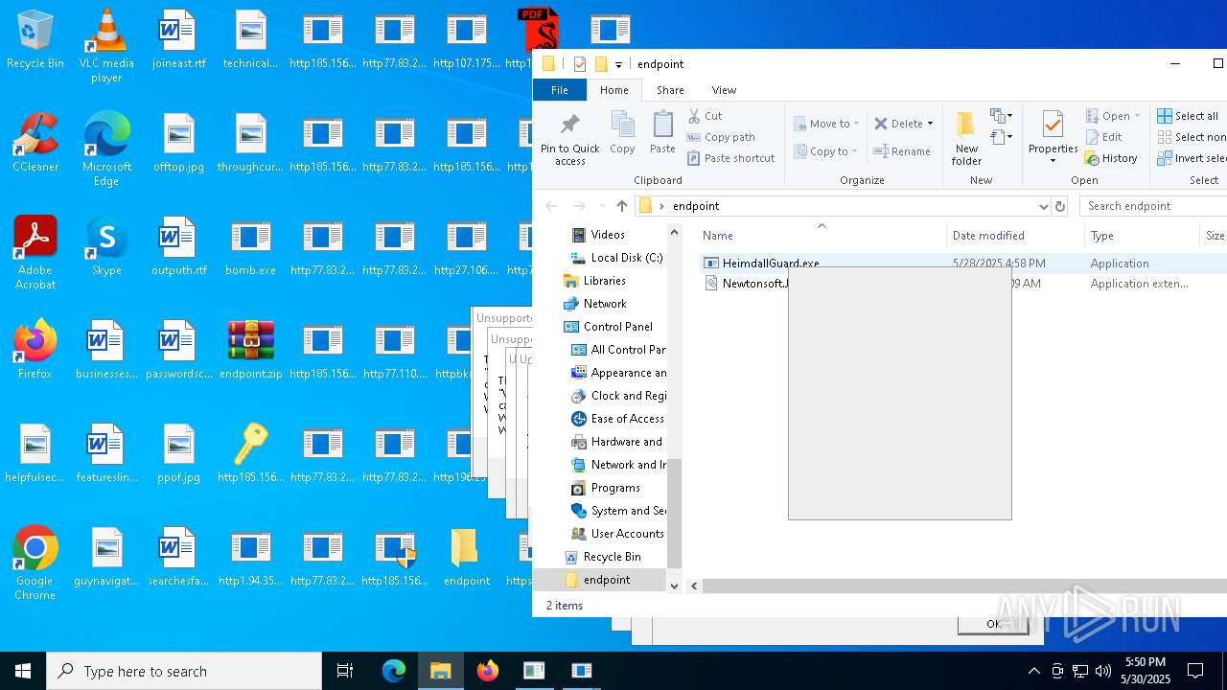The image size is (1227, 690).
Task: Click navigation pane scroll down arrow
Action: [x=674, y=586]
